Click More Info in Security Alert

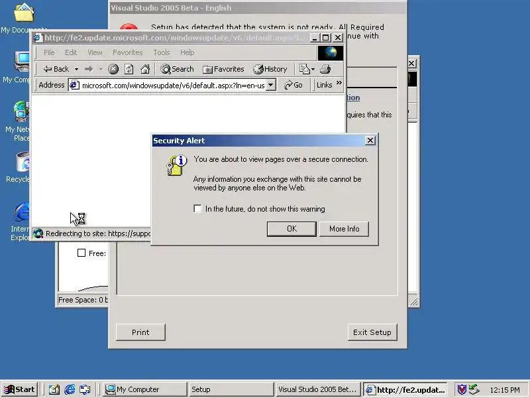pos(344,229)
